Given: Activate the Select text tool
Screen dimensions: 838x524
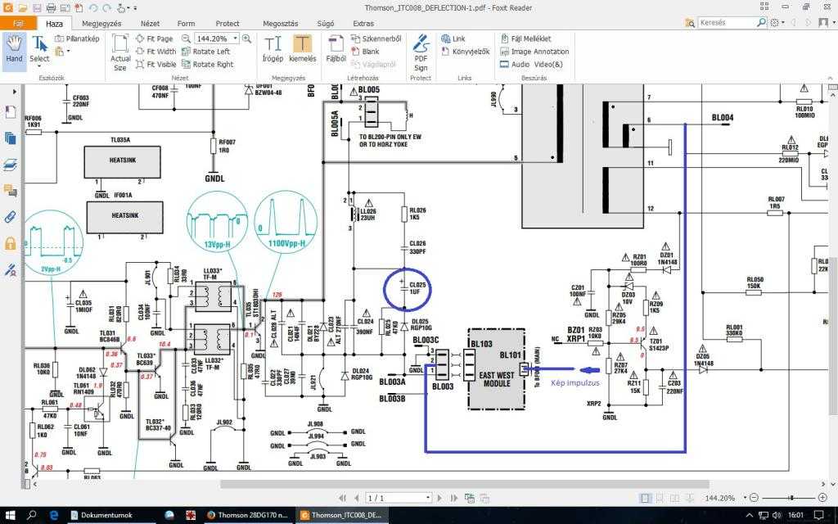Looking at the screenshot, I should click(x=39, y=48).
